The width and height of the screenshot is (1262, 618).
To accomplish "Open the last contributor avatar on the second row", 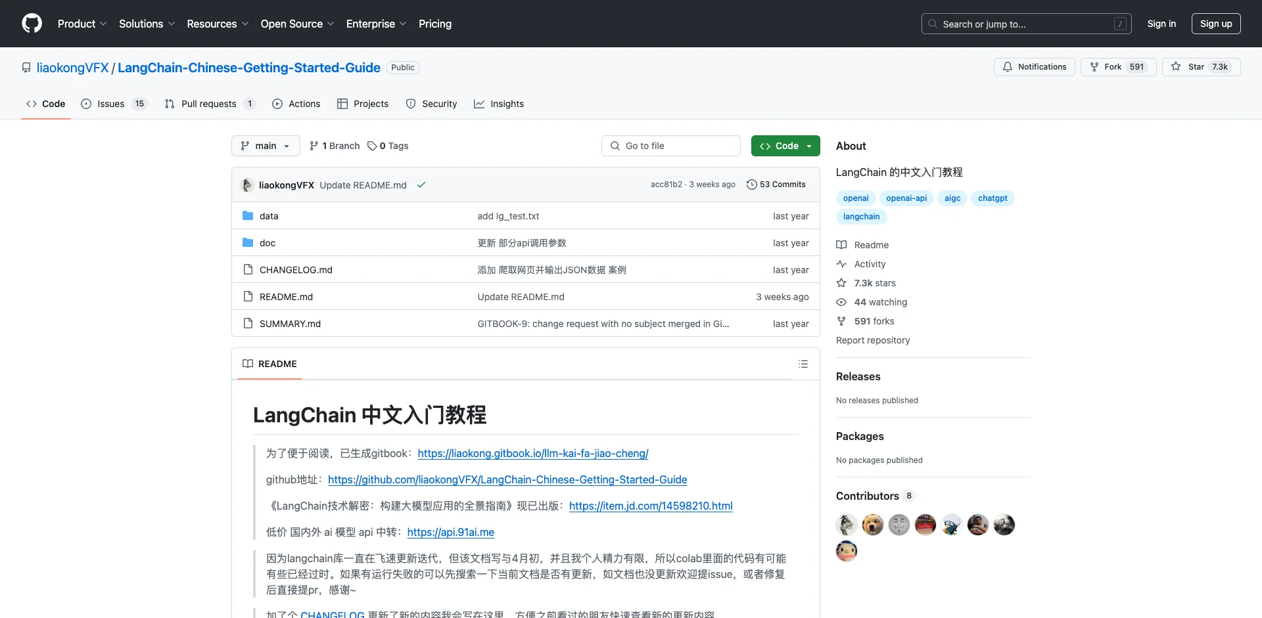I will (847, 551).
